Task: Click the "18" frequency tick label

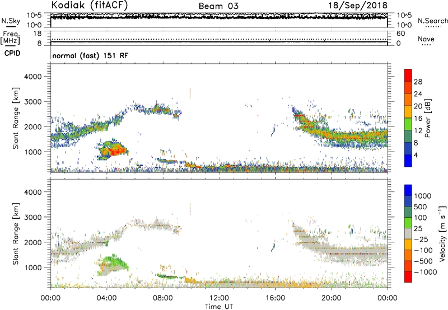Action: pyautogui.click(x=38, y=34)
